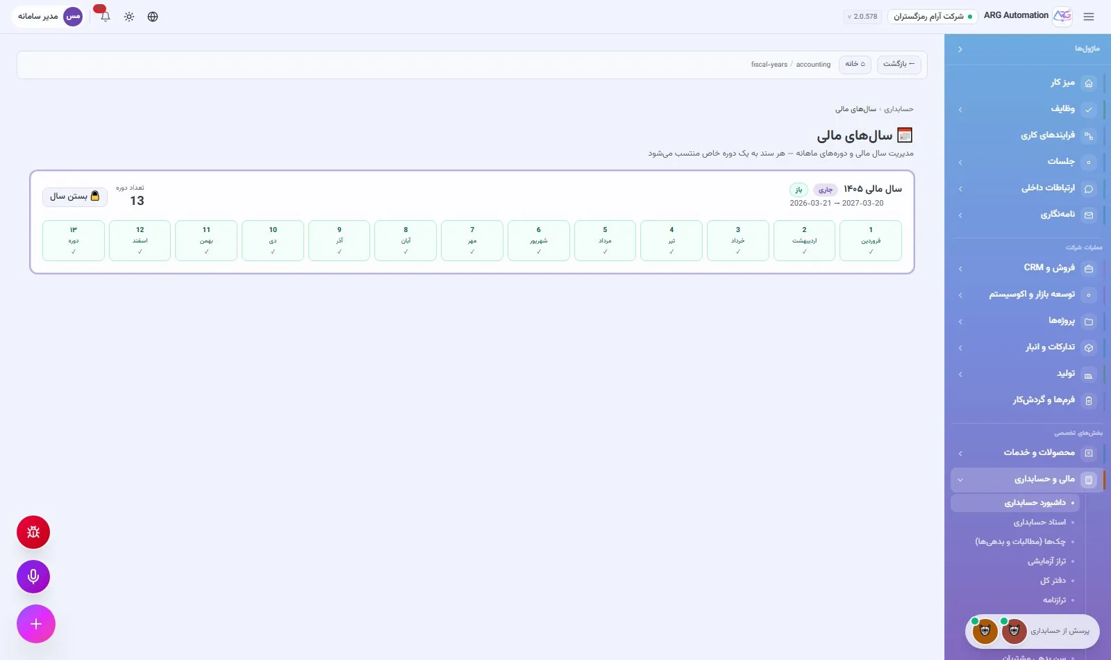The height and width of the screenshot is (660, 1111).
Task: Click the تولید factory icon
Action: pos(1089,375)
